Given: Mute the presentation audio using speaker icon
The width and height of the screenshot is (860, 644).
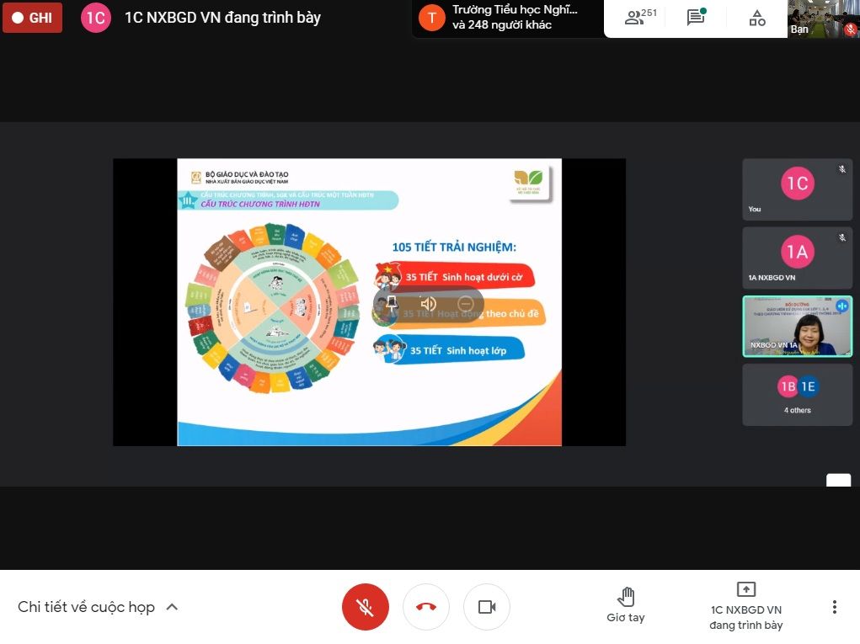Looking at the screenshot, I should (429, 304).
